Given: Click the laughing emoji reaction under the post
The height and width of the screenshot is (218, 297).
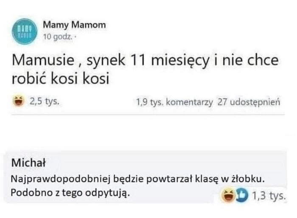Looking at the screenshot, I should point(19,102).
